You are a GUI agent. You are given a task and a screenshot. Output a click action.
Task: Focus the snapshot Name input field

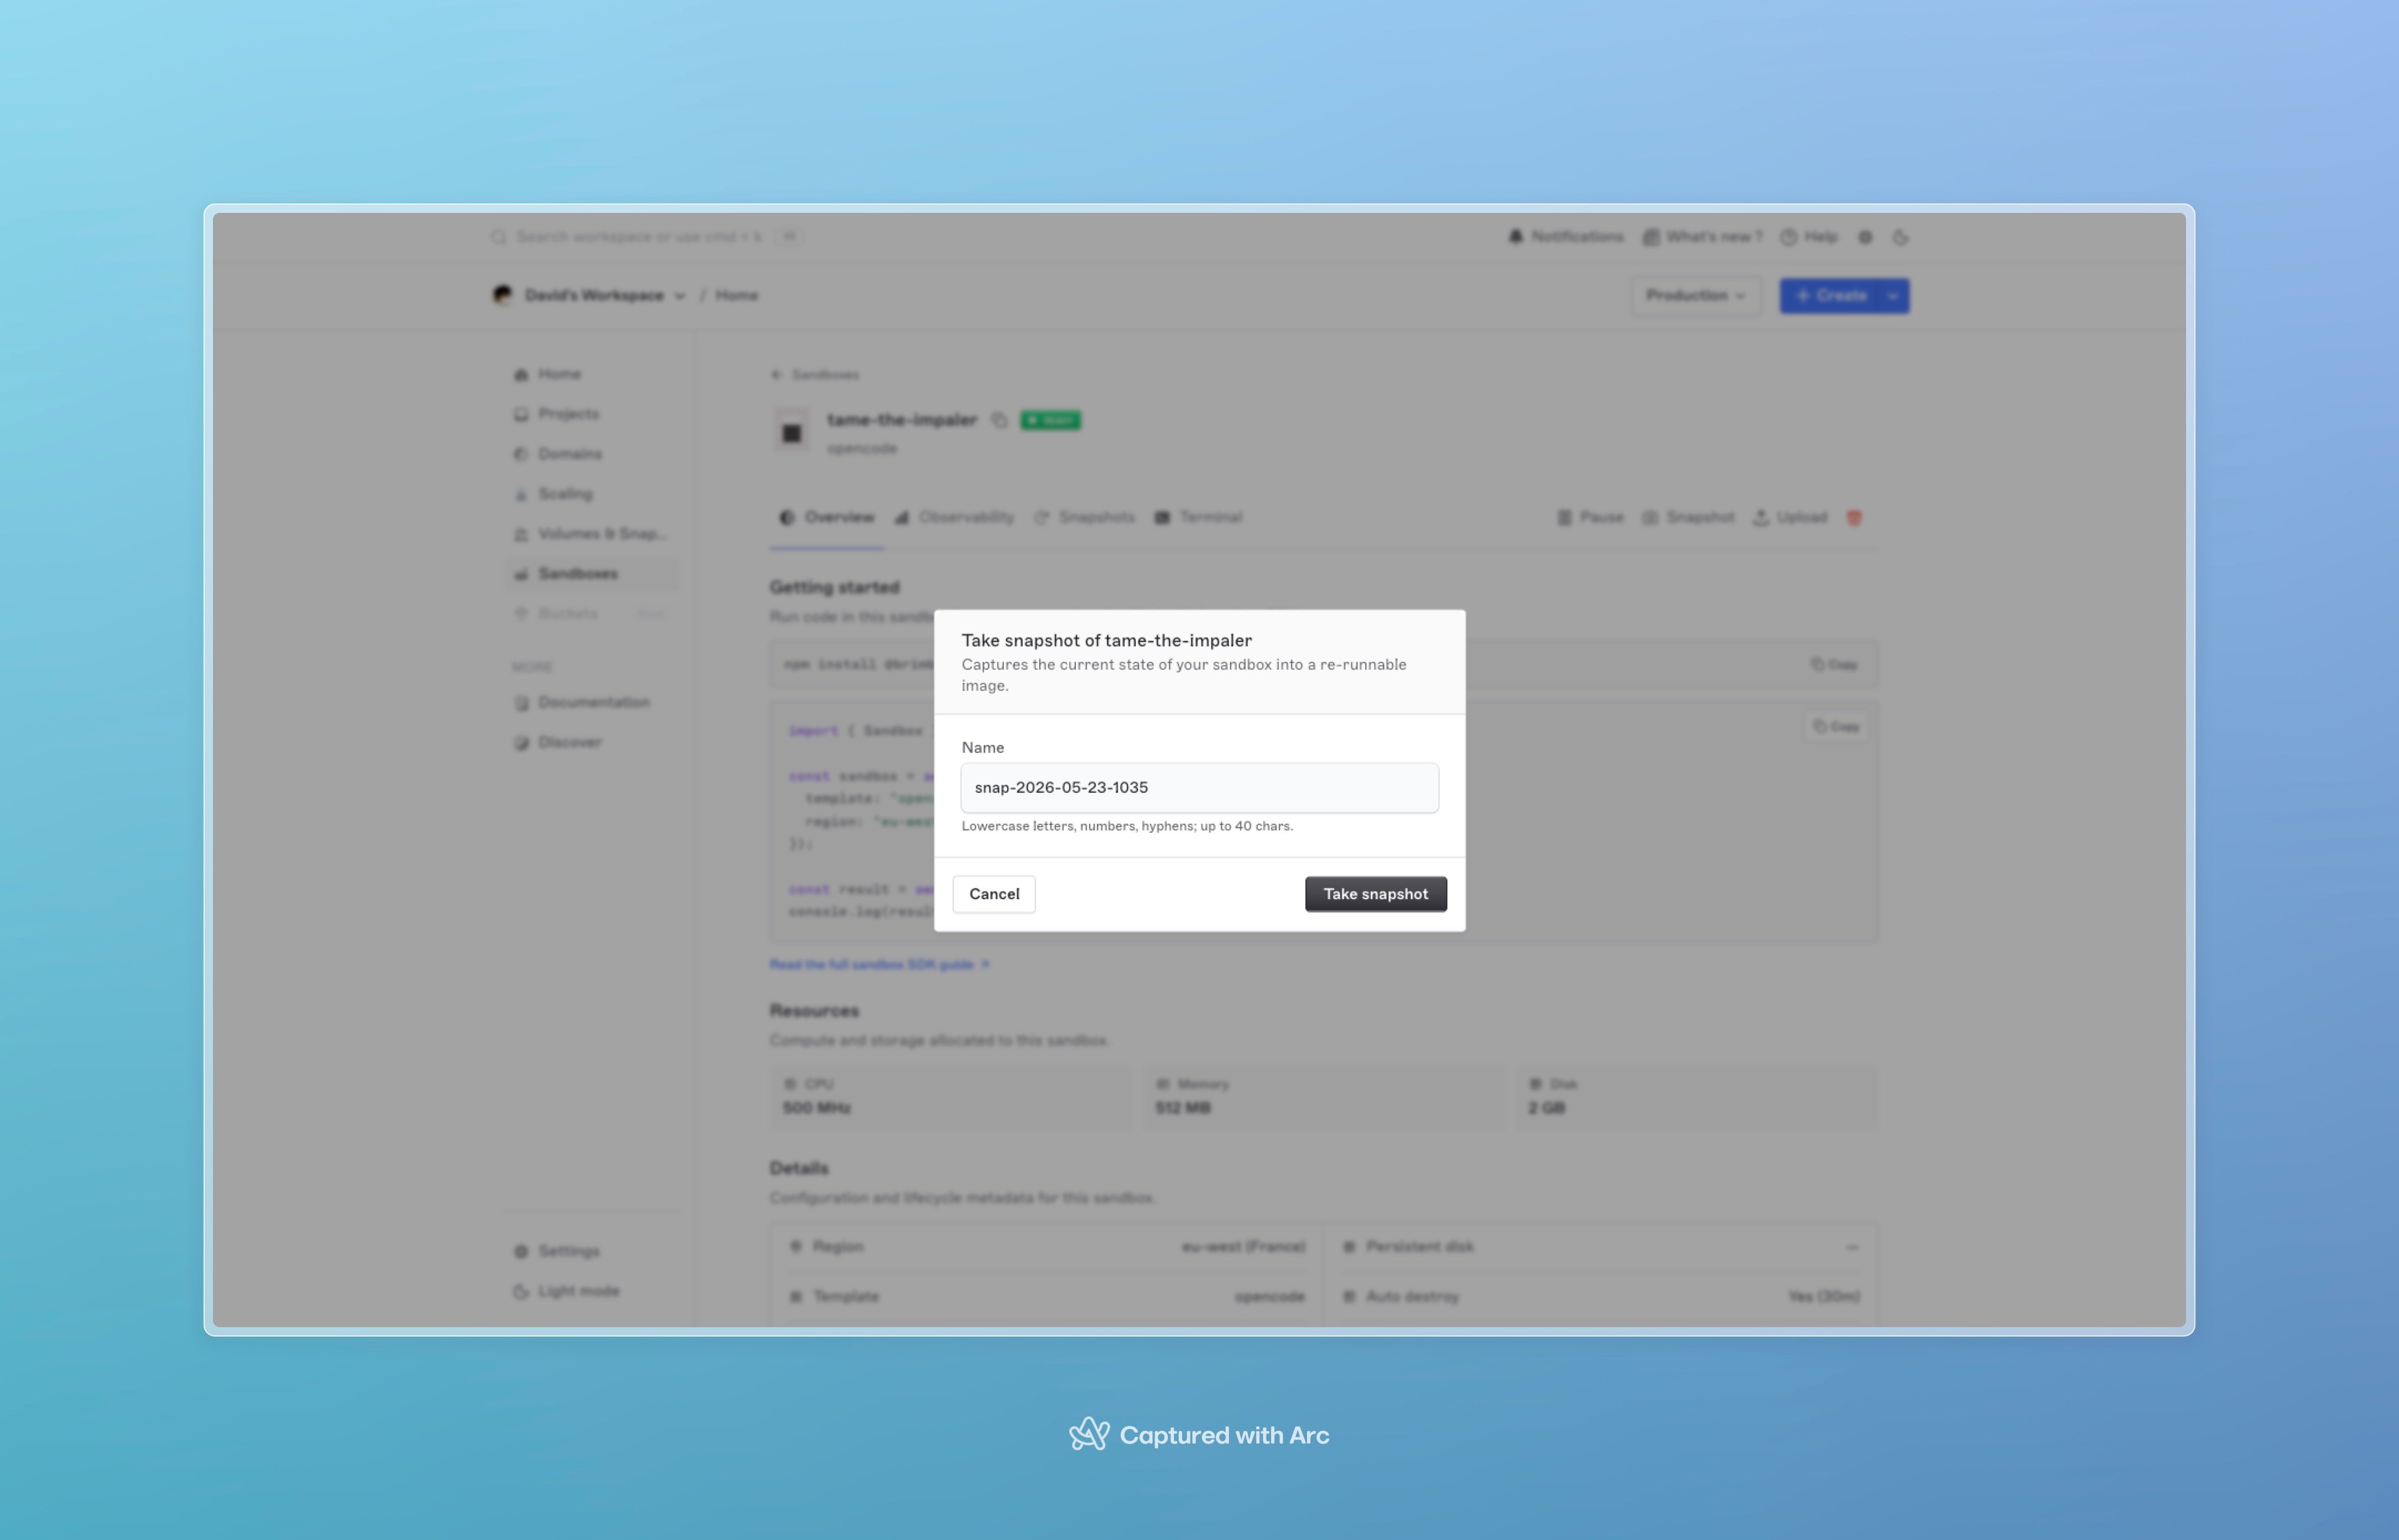(x=1199, y=787)
